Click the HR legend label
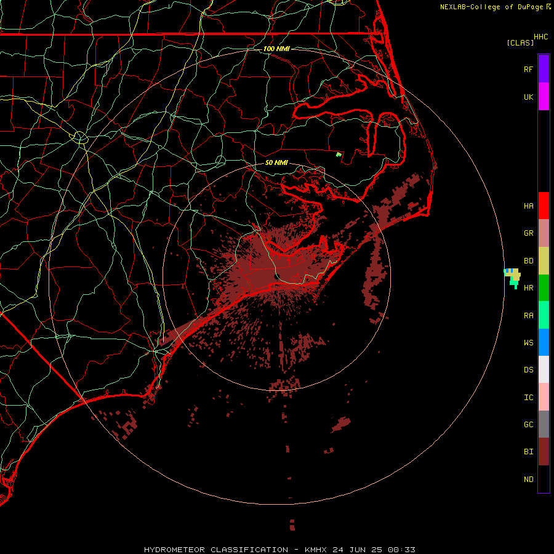554x554 pixels. pos(528,288)
